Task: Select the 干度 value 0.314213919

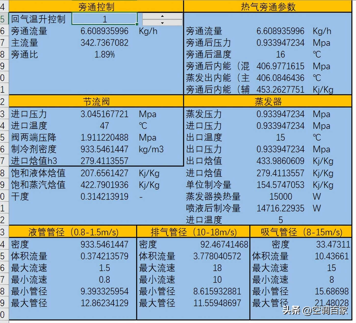Action: point(105,197)
